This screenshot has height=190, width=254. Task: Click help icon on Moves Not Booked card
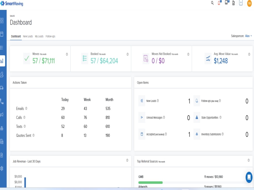coord(188,54)
